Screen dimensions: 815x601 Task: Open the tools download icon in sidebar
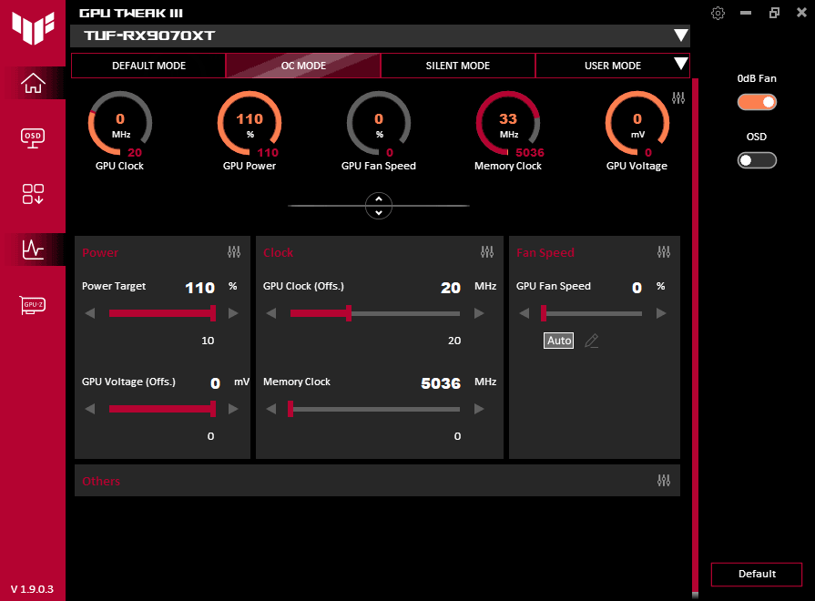(x=32, y=194)
